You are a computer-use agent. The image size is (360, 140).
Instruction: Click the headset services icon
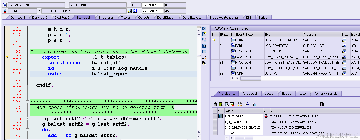(x=204, y=57)
